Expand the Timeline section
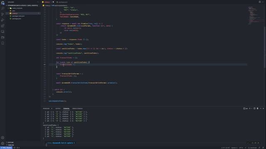 [11, 145]
